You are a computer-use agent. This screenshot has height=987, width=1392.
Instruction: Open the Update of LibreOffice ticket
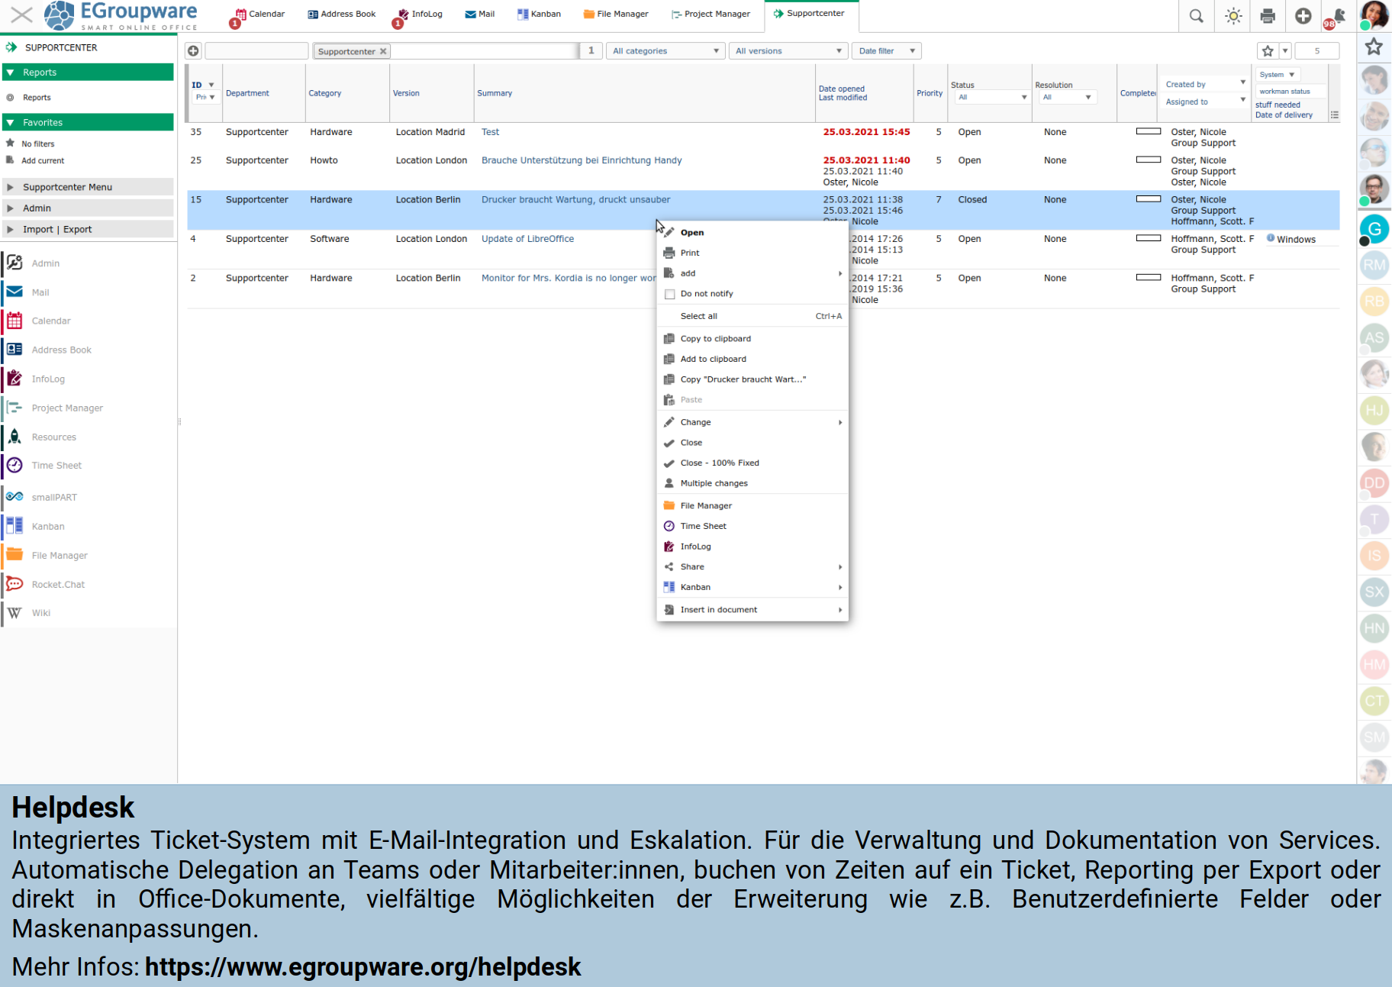527,239
